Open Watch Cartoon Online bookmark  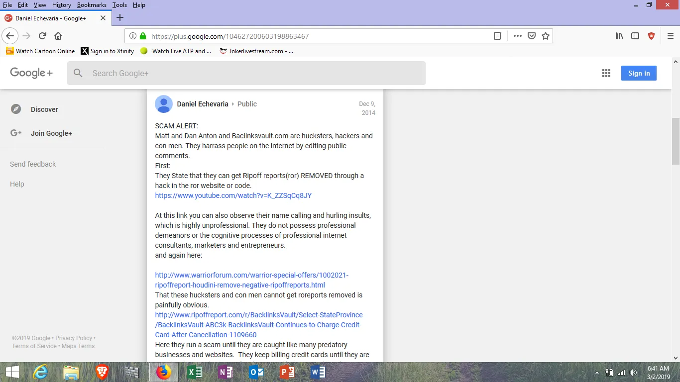point(40,51)
